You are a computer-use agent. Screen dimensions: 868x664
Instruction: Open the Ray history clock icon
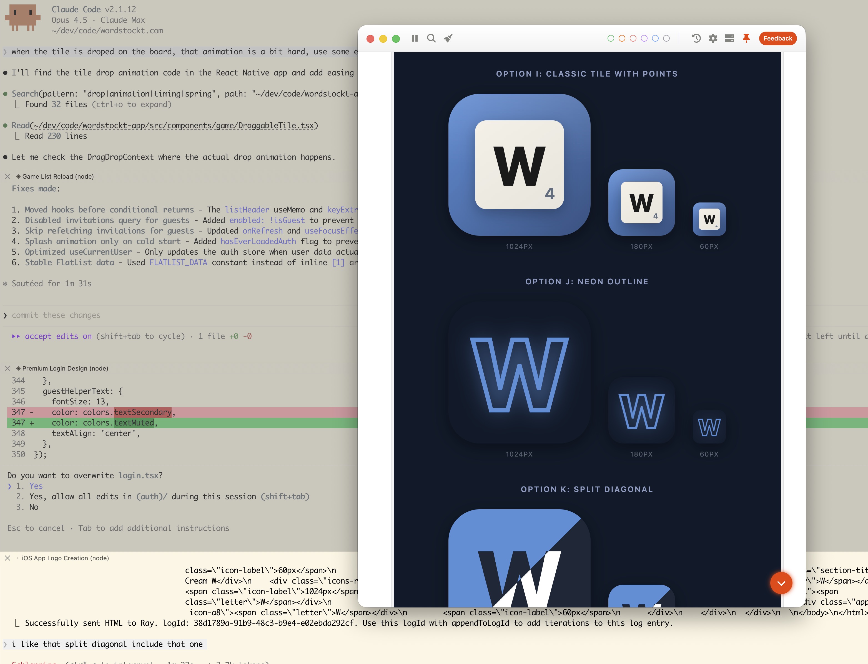(696, 38)
